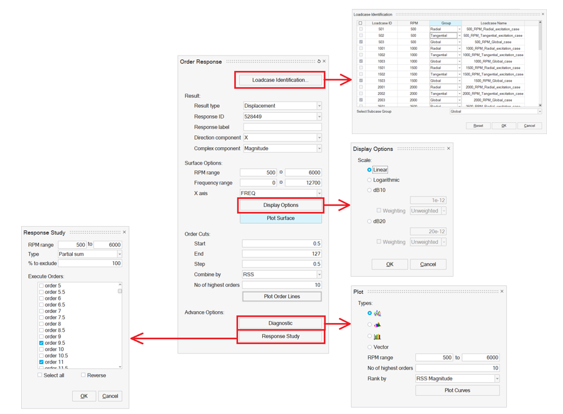The width and height of the screenshot is (563, 414).
Task: Select the Logarithmic scale radio button
Action: [369, 180]
